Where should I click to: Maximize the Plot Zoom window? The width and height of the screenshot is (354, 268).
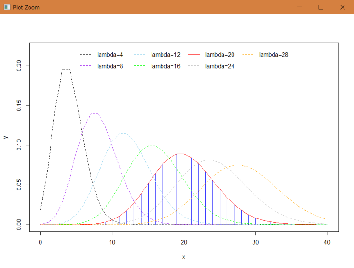(x=321, y=7)
